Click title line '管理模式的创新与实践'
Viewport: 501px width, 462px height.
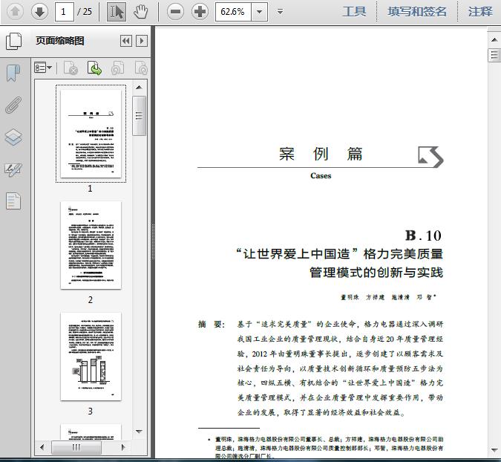[376, 273]
